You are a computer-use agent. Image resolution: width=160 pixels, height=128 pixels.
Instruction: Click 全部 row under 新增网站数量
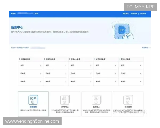tap(56, 65)
